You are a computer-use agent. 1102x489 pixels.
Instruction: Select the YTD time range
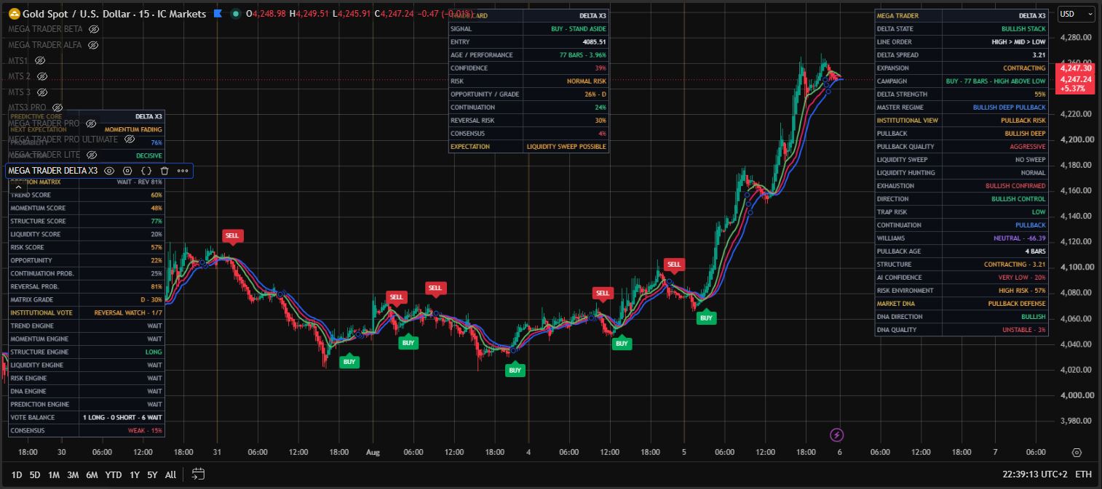tap(114, 474)
